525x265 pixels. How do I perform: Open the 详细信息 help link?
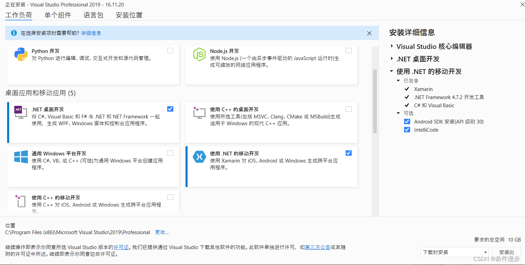[91, 33]
